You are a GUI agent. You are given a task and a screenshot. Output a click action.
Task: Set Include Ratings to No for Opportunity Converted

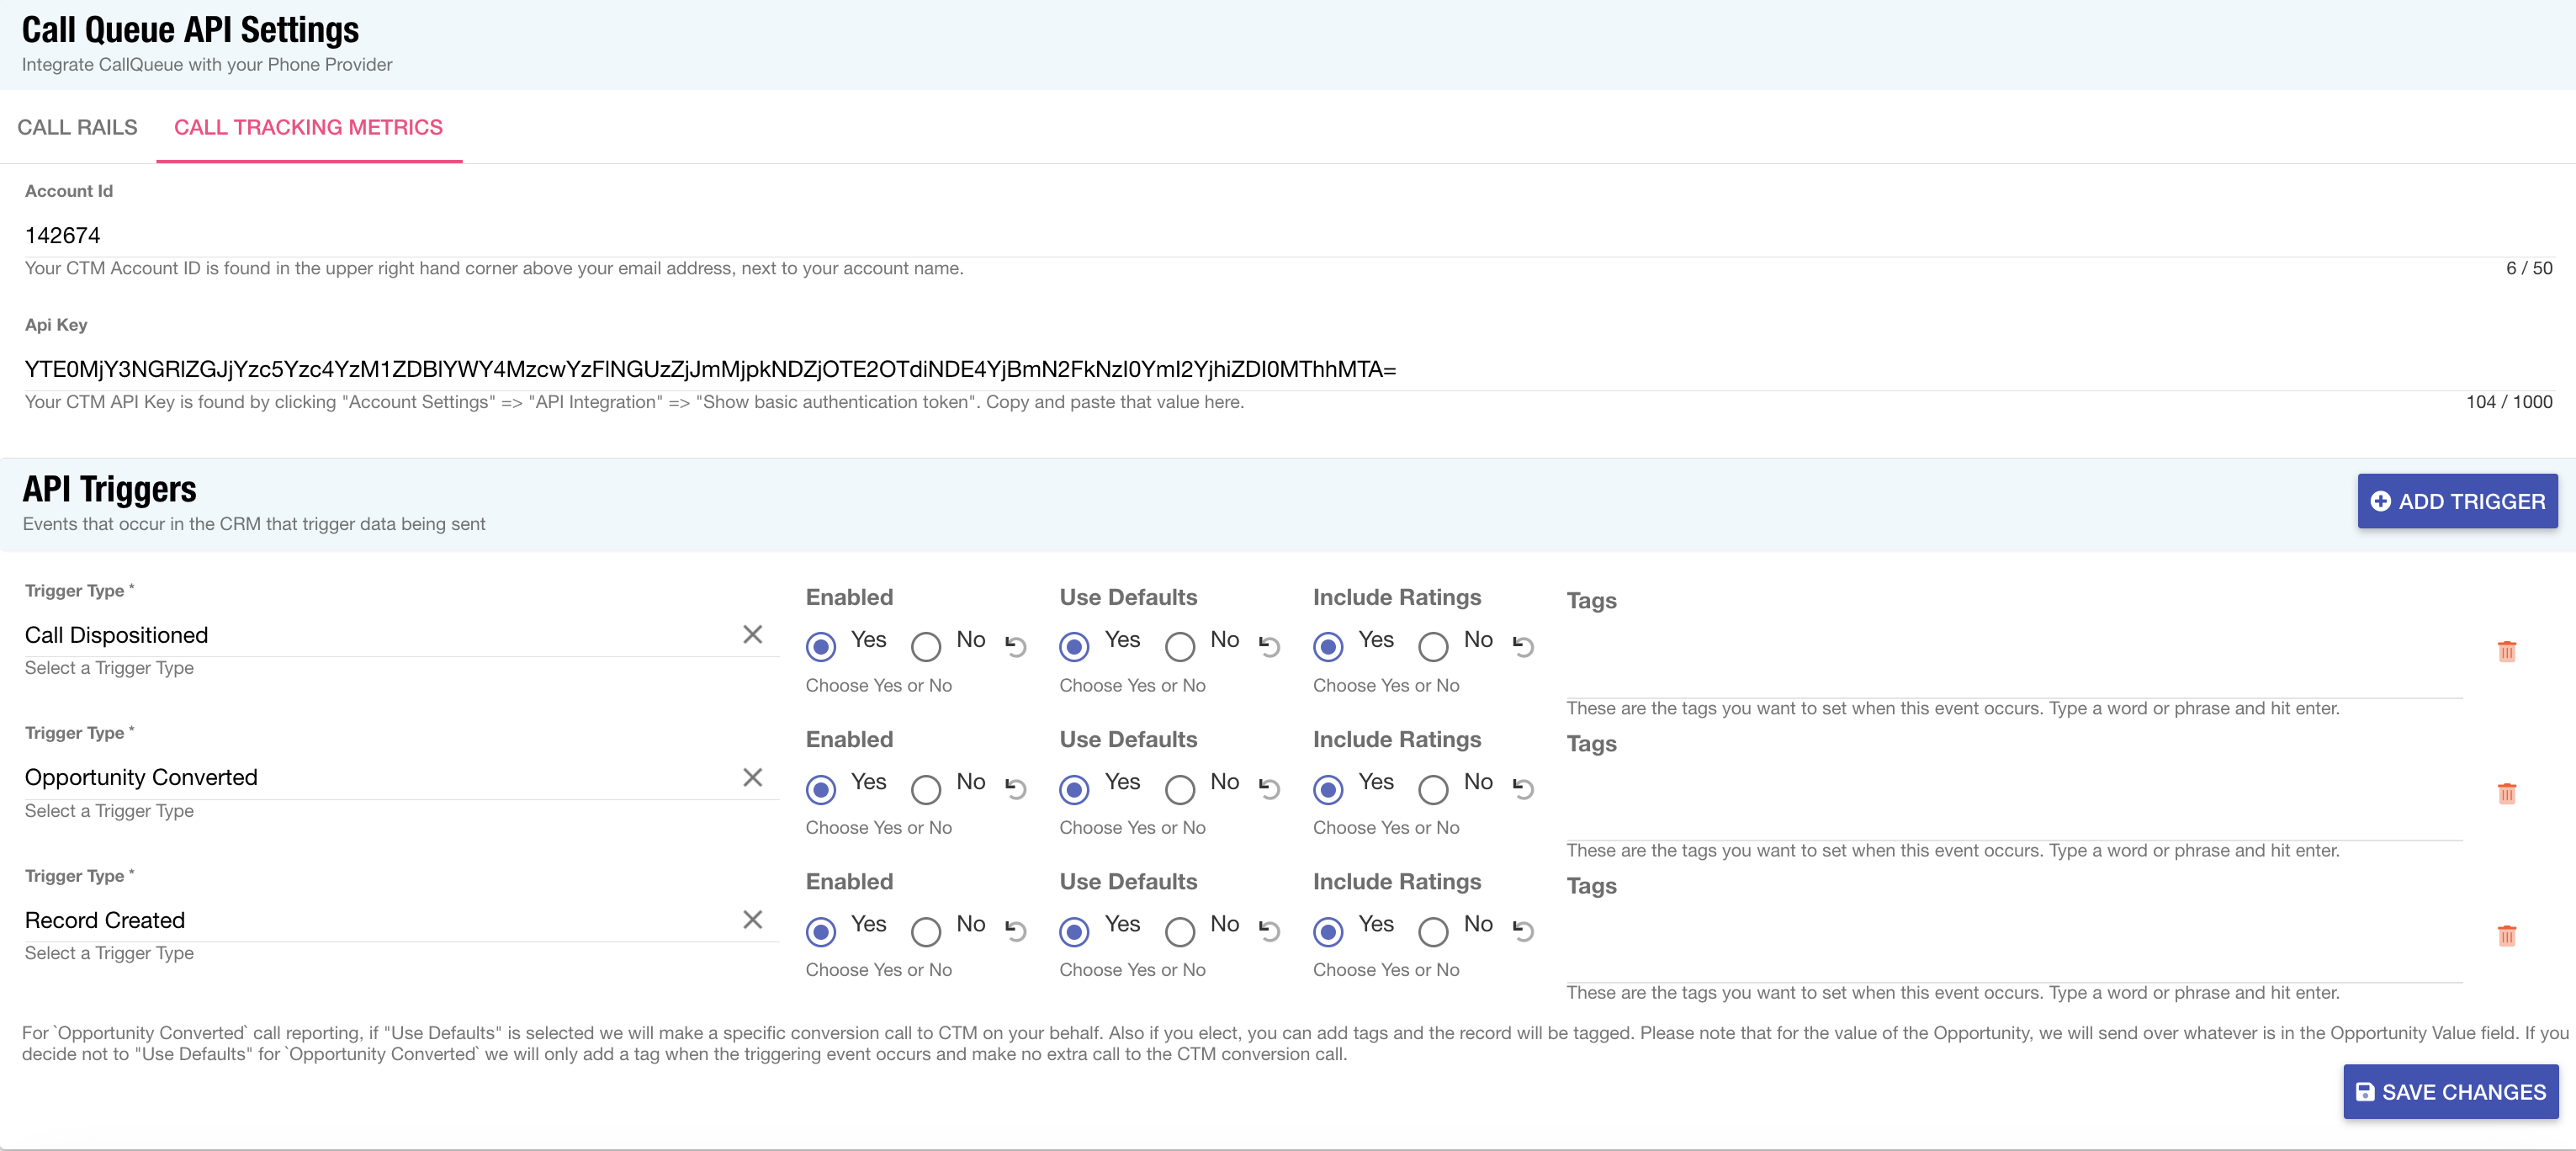point(1433,789)
